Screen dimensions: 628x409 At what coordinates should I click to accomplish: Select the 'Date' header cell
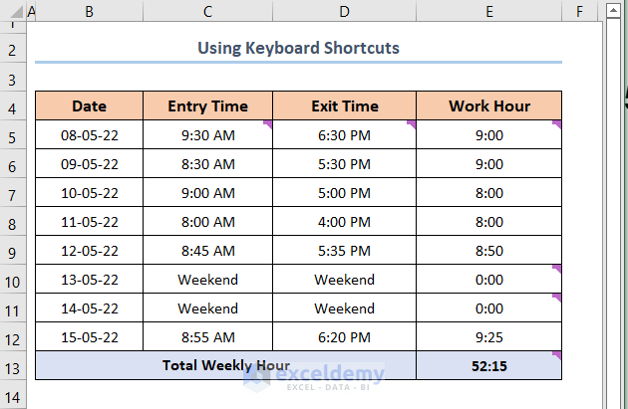point(89,106)
